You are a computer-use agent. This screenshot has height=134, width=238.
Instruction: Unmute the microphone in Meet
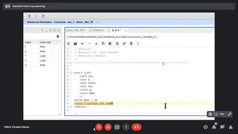point(99,127)
